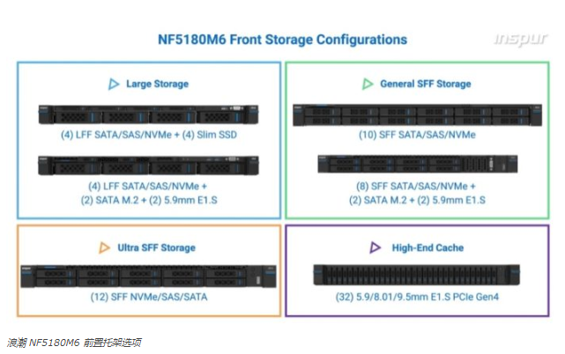The image size is (565, 354).
Task: Select the 32 E1.S High-End Cache server image
Action: click(417, 275)
